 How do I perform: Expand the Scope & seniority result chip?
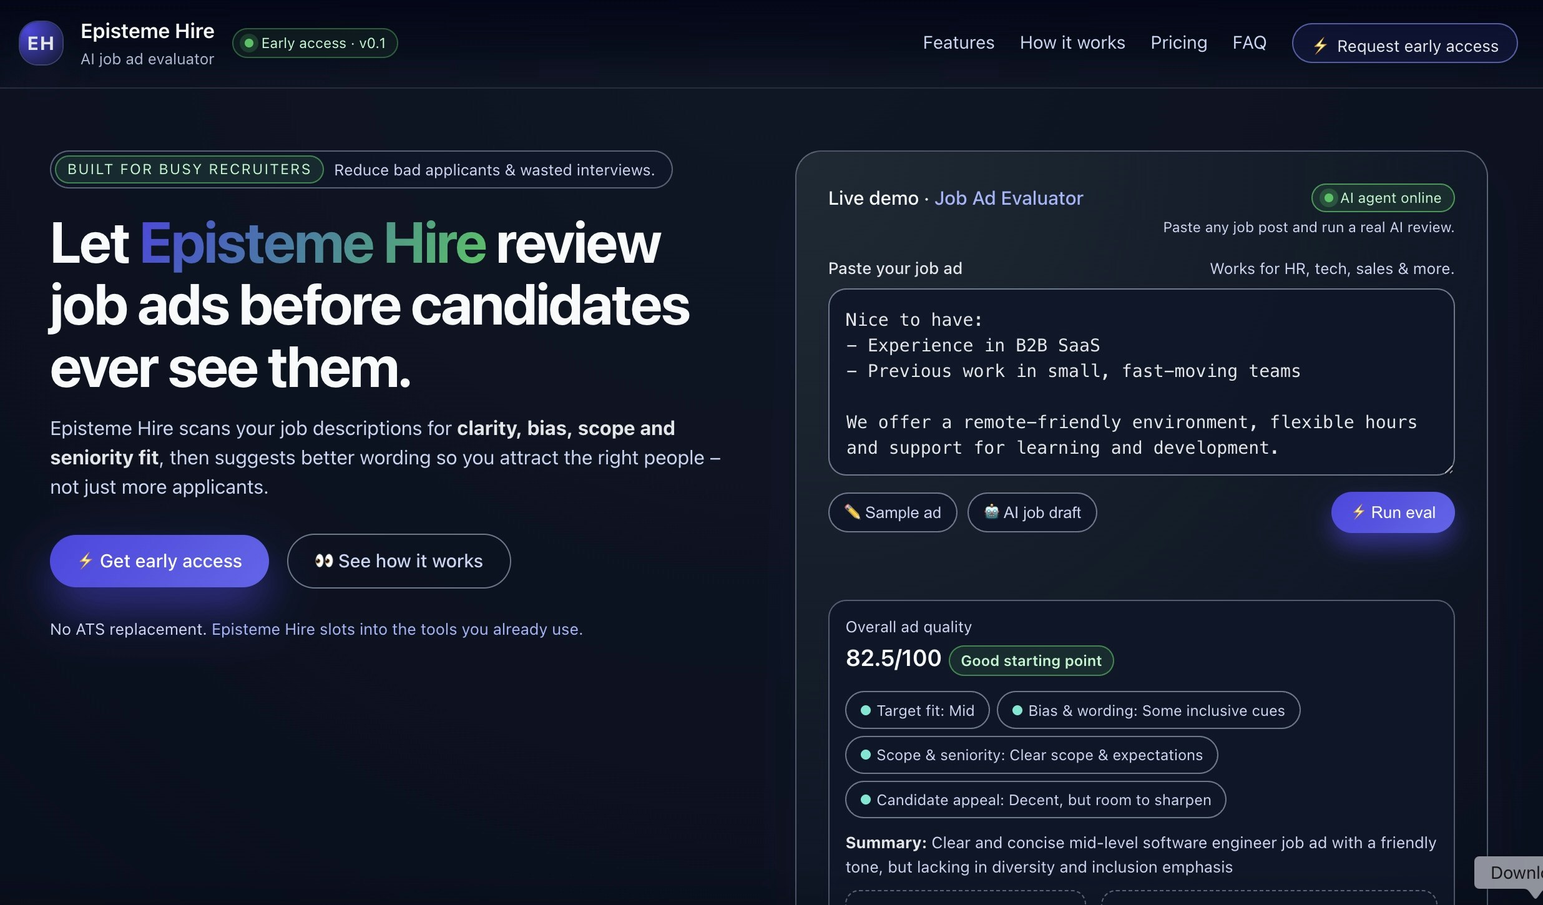(1031, 755)
